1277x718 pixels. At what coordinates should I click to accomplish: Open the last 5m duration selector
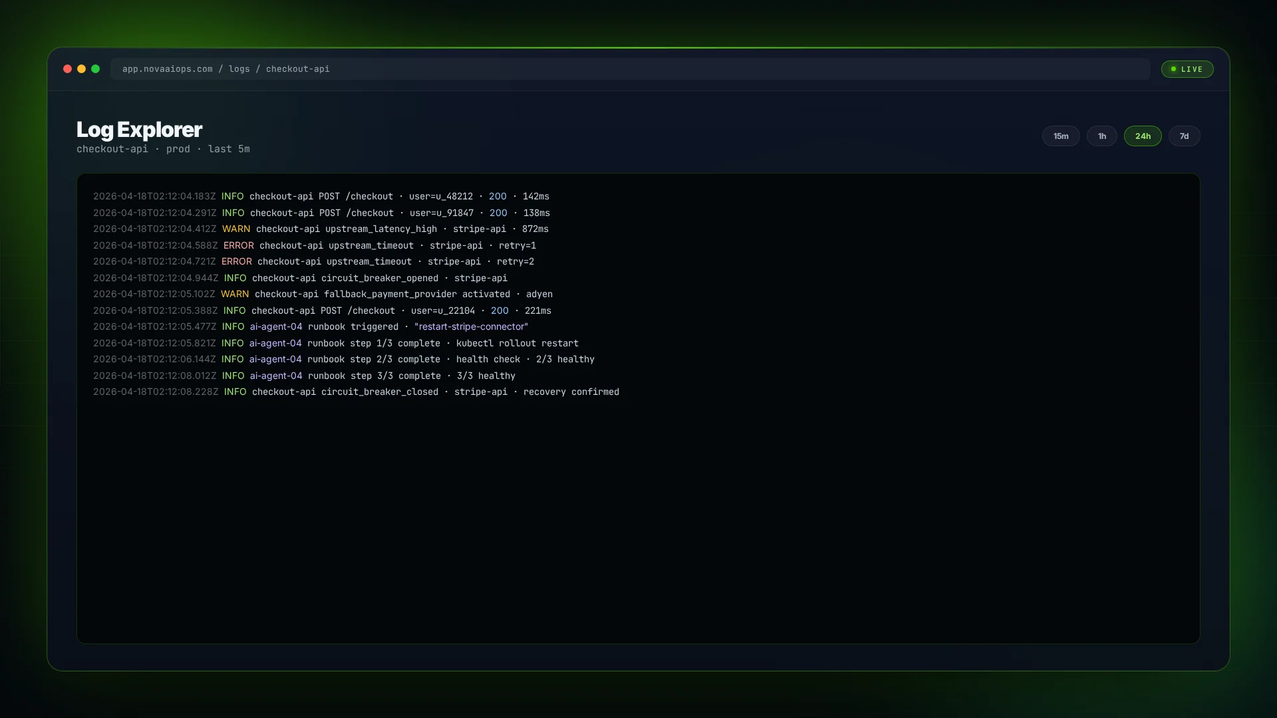tap(228, 149)
